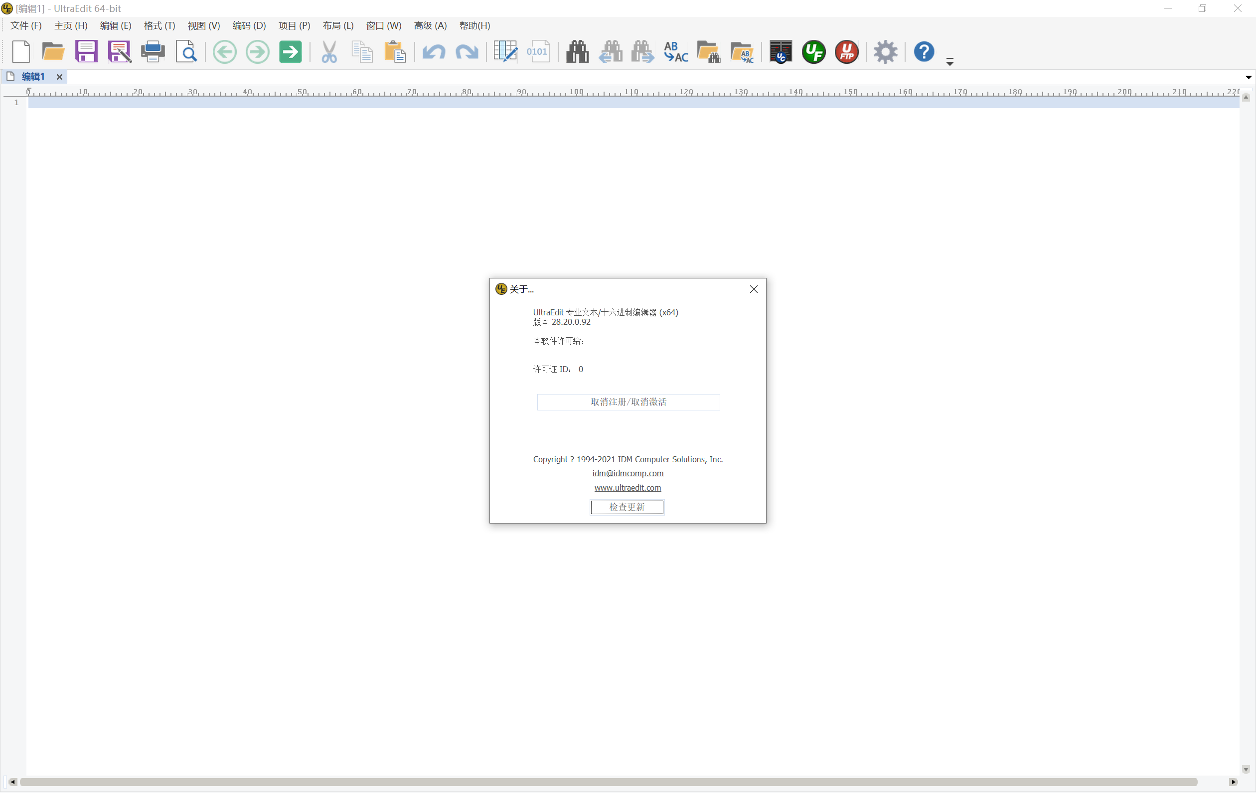
Task: Open the www.ultraedit.com link
Action: point(628,488)
